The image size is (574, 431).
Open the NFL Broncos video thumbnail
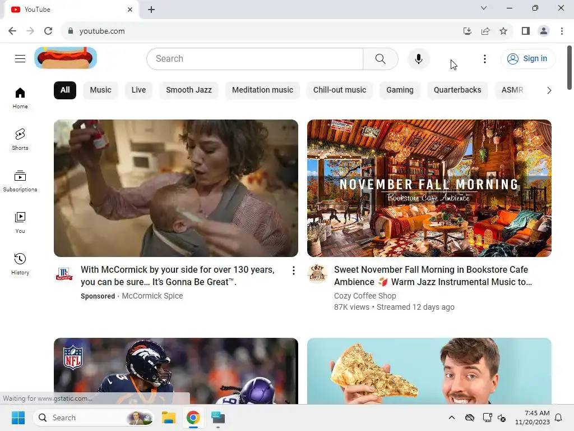(175, 371)
